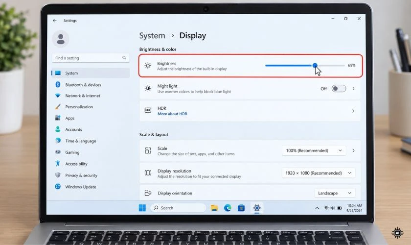Click the Time & language globe icon
The image size is (411, 245).
[58, 141]
